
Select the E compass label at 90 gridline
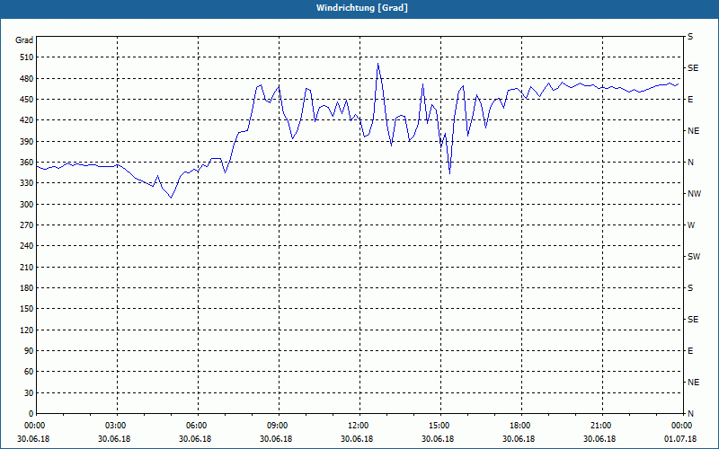tap(690, 351)
